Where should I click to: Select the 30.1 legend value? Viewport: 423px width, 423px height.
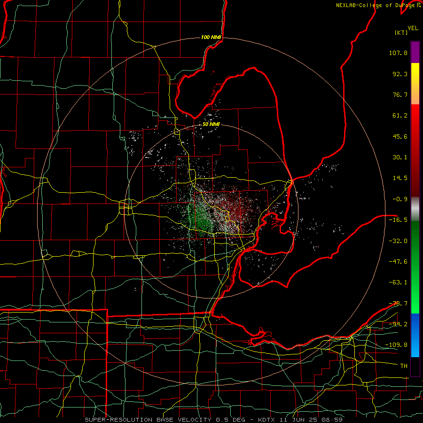coord(400,157)
